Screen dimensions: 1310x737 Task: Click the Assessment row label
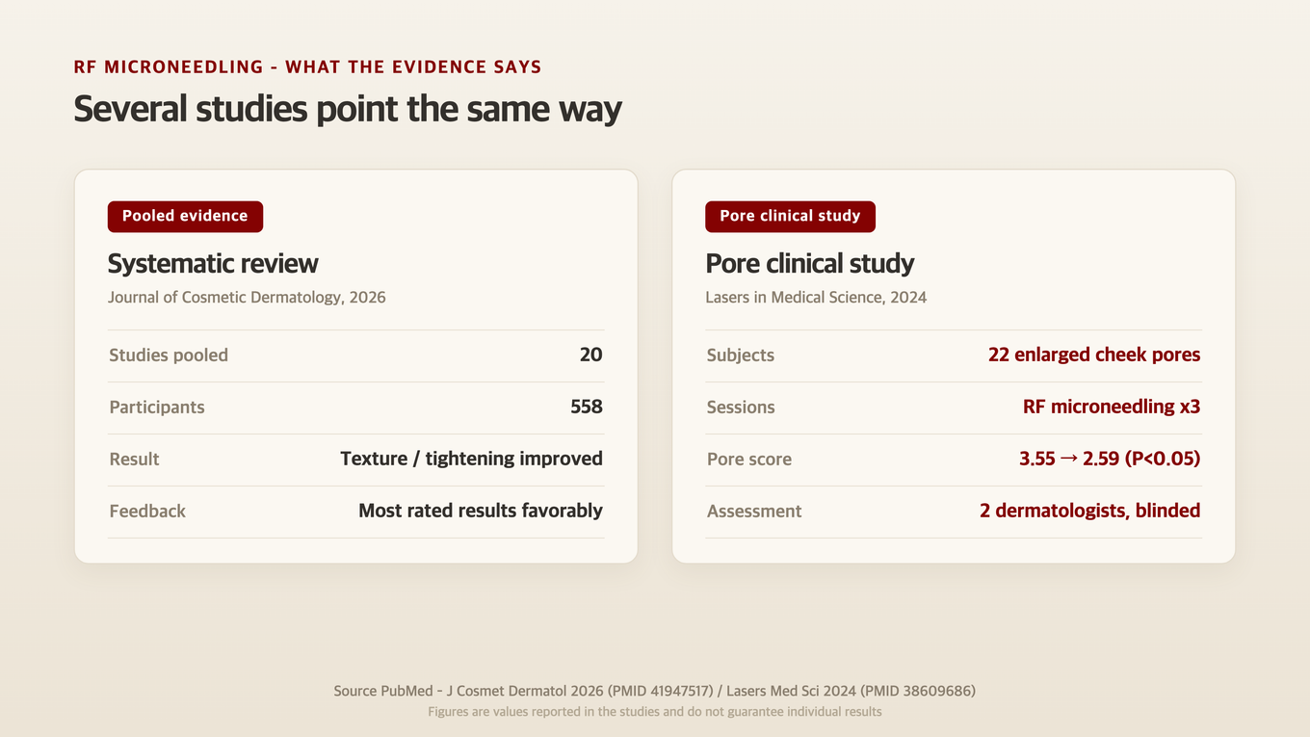click(x=754, y=512)
